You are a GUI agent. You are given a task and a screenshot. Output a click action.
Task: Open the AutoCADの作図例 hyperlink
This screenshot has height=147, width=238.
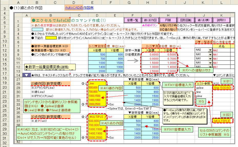pyautogui.click(x=79, y=8)
